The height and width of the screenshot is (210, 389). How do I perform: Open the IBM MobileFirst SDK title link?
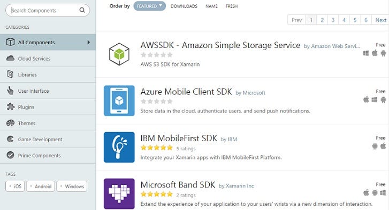[x=179, y=138]
